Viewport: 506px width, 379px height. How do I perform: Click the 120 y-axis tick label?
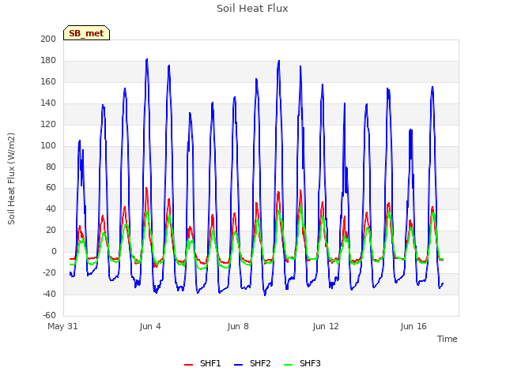click(x=48, y=124)
